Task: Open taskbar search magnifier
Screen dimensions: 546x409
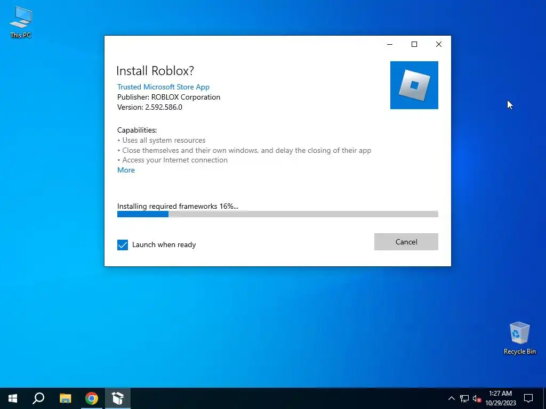Action: 38,398
